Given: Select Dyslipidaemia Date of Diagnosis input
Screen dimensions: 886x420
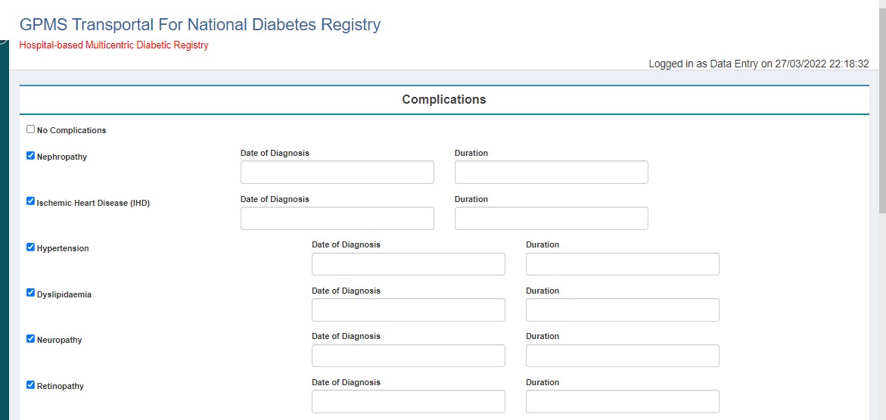Looking at the screenshot, I should point(408,310).
